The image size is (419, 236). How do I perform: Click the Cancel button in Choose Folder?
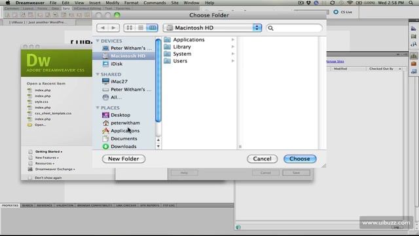pyautogui.click(x=262, y=159)
